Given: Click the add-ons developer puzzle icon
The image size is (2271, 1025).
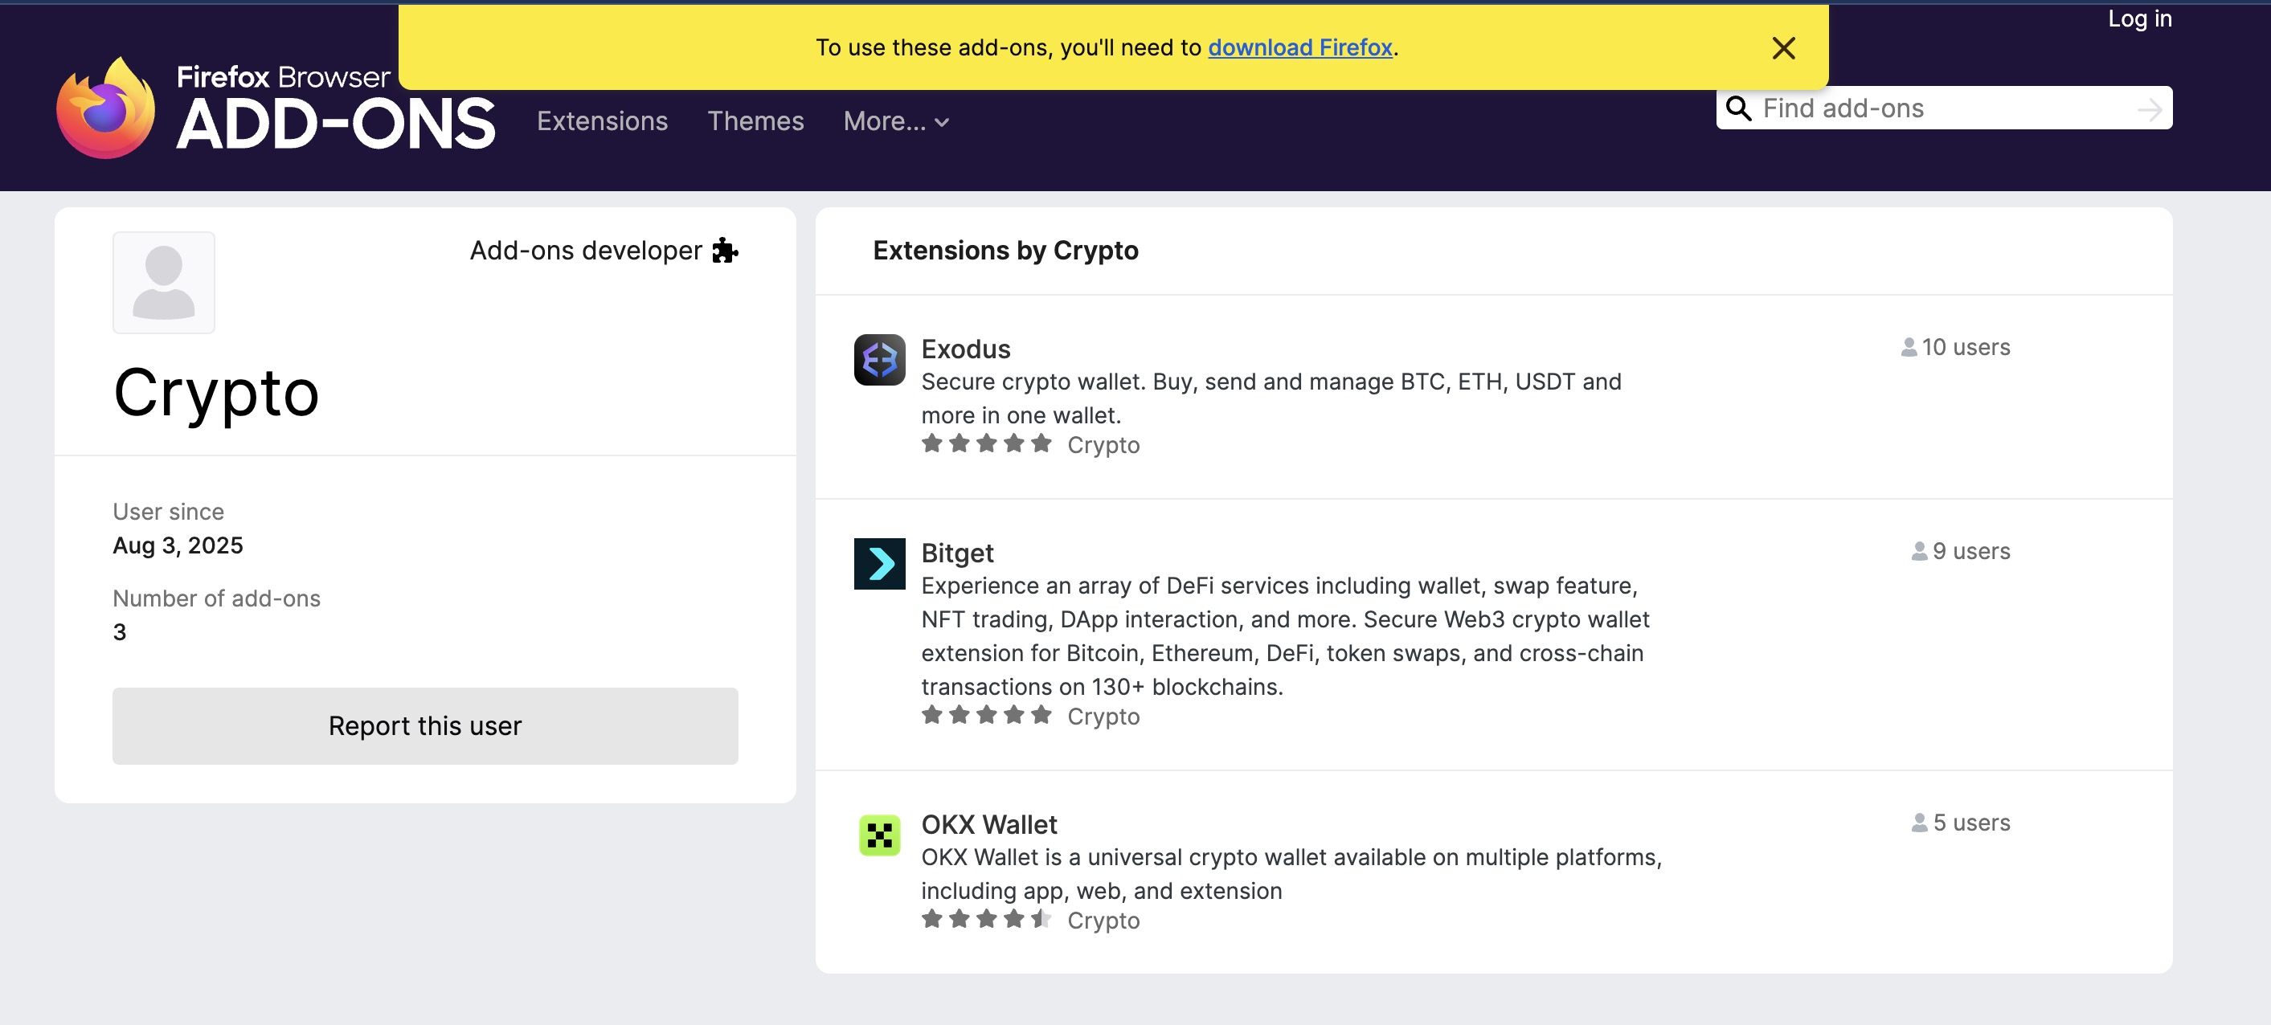Looking at the screenshot, I should [x=725, y=251].
